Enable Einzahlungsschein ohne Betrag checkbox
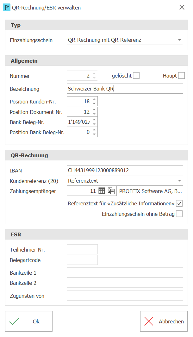The width and height of the screenshot is (193, 337). tap(179, 214)
